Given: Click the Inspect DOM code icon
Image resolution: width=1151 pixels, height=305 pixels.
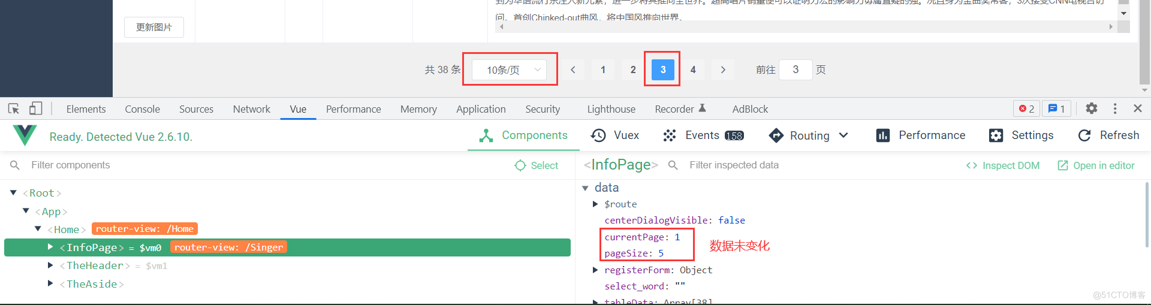Looking at the screenshot, I should pyautogui.click(x=972, y=165).
